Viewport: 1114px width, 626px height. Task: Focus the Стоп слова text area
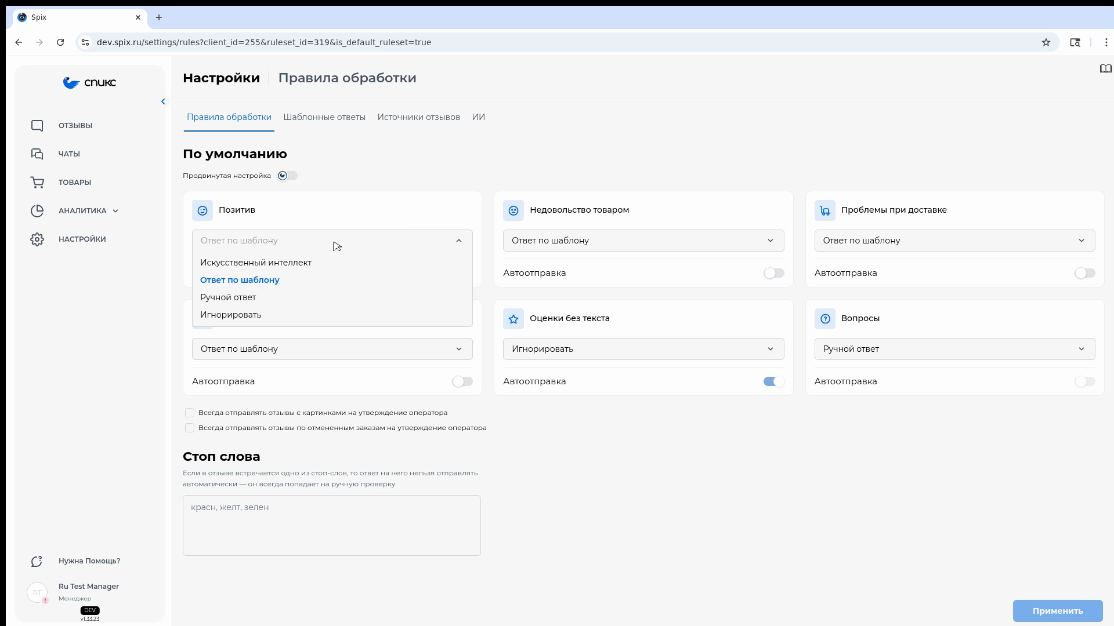point(332,526)
